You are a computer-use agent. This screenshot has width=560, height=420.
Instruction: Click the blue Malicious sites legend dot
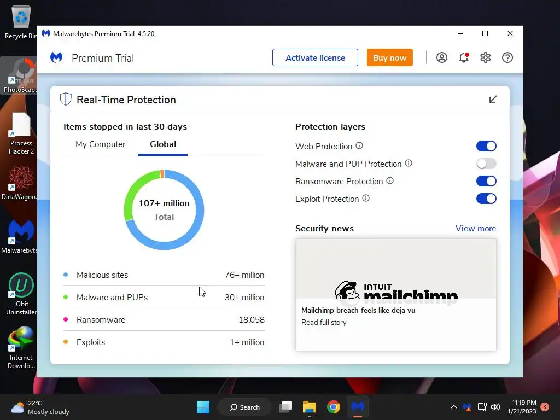[66, 275]
